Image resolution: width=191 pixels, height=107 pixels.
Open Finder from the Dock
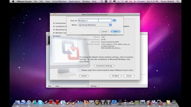[17, 103]
